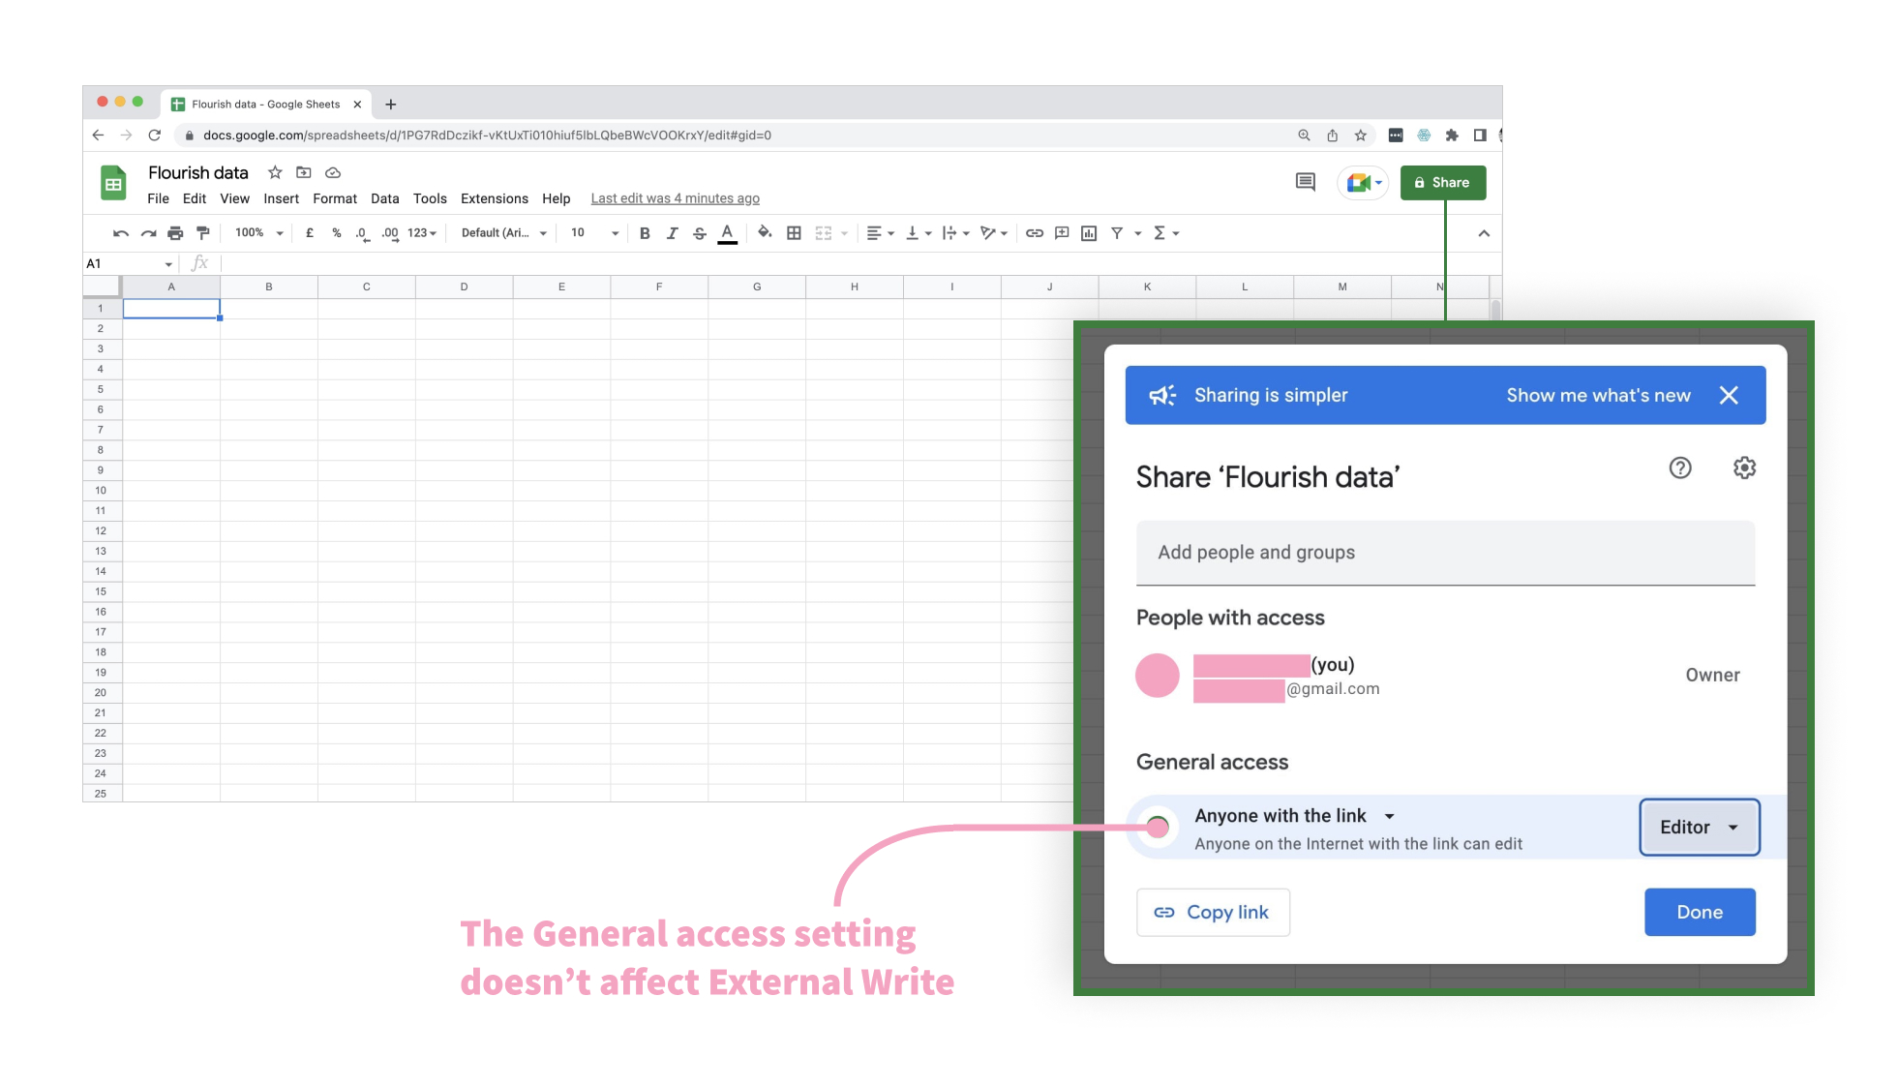This screenshot has width=1898, height=1087.
Task: Reload the browser page
Action: [154, 136]
